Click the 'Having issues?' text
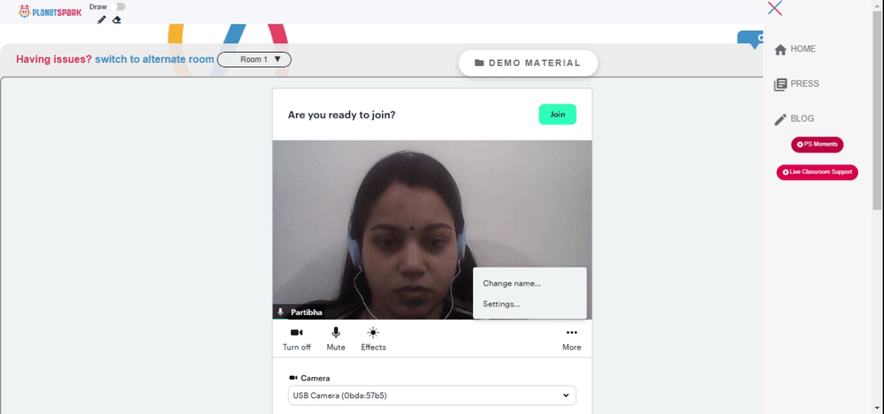The image size is (884, 414). (54, 59)
